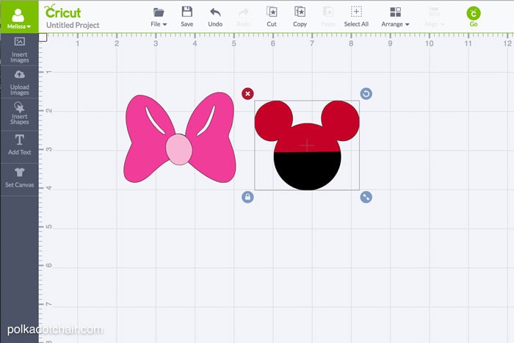514x343 pixels.
Task: Click the Save icon in the toolbar
Action: (187, 15)
